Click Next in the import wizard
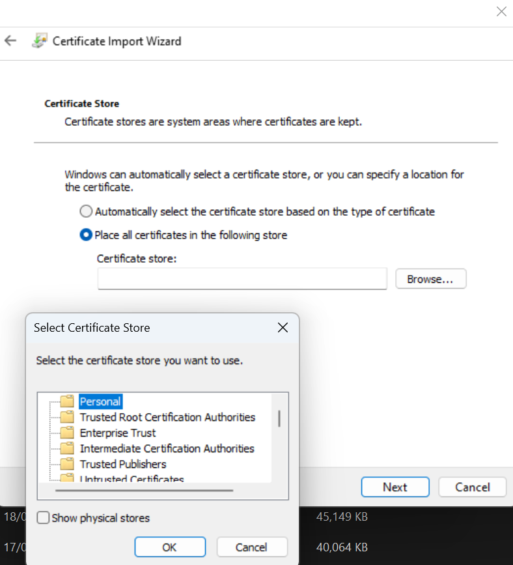The width and height of the screenshot is (513, 565). pyautogui.click(x=395, y=487)
